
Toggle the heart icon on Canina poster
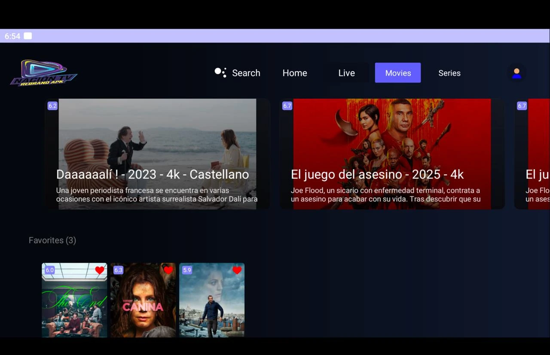pyautogui.click(x=168, y=270)
